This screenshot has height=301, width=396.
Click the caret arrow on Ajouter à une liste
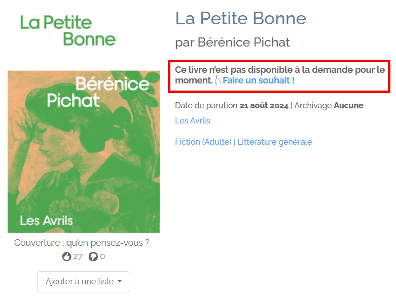[x=119, y=282]
